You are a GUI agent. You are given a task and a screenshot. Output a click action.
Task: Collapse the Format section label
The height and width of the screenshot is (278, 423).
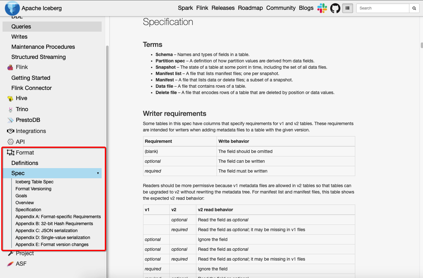[x=25, y=153]
